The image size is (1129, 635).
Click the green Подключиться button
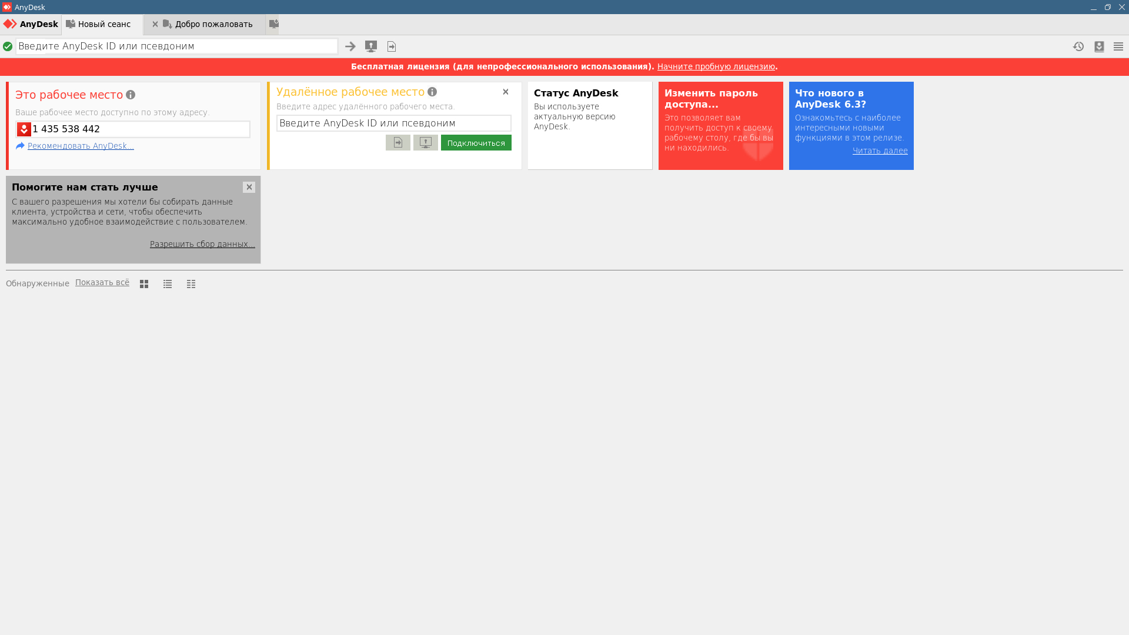pos(476,143)
